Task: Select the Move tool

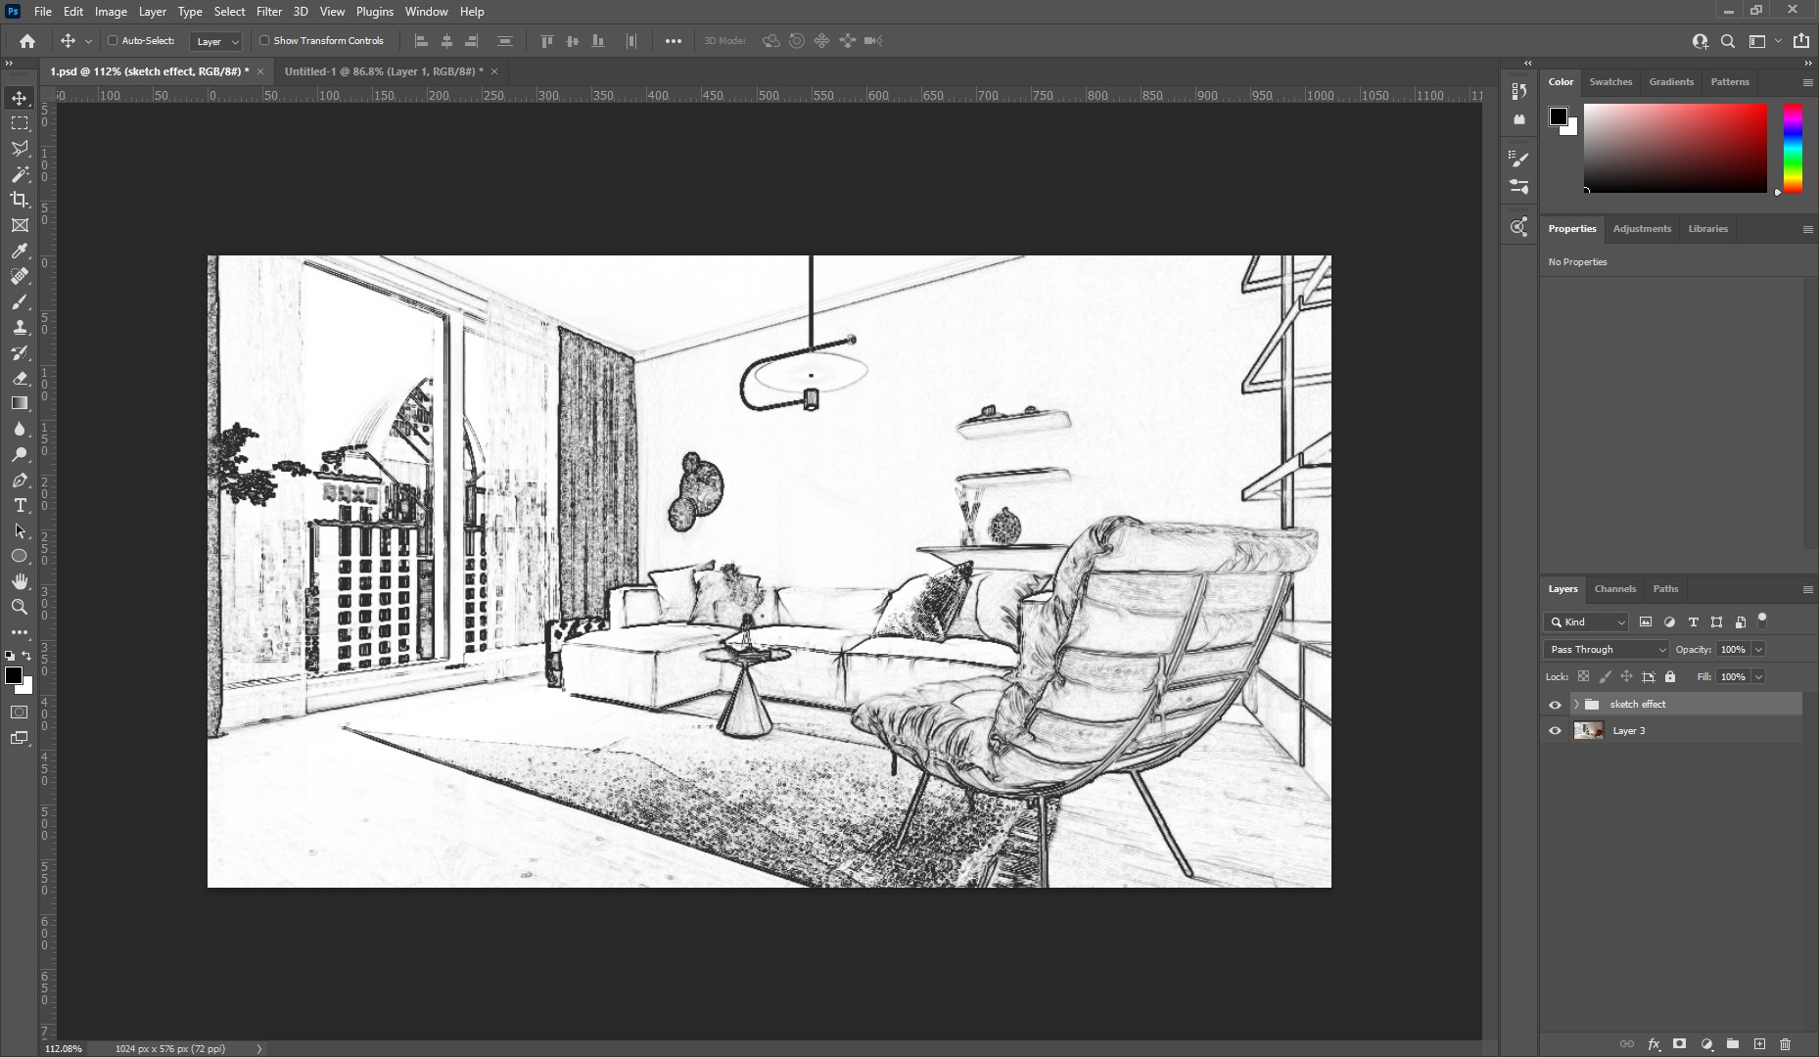Action: [x=20, y=98]
